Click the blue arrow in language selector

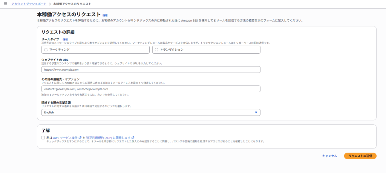tap(256, 113)
